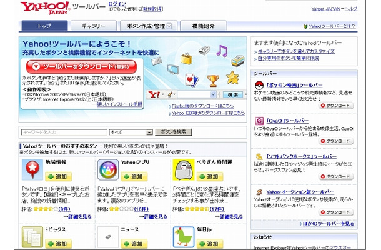Image resolution: width=381 pixels, height=250 pixels.
Task: Open the toolbar preview search box dropdown
Action: click(213, 94)
